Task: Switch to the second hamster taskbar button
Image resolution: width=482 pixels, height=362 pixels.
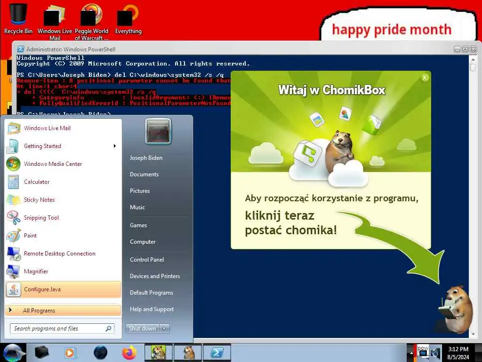Action: [188, 353]
